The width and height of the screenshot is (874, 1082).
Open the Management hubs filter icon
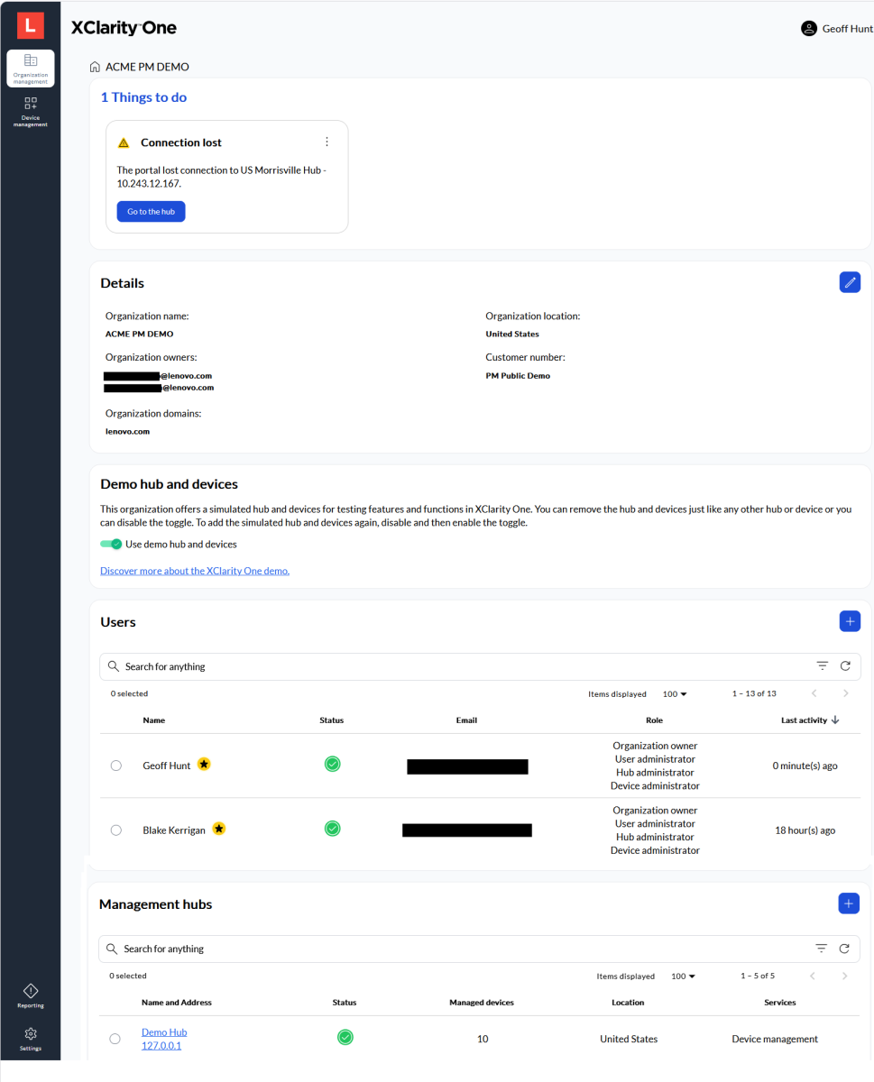822,949
